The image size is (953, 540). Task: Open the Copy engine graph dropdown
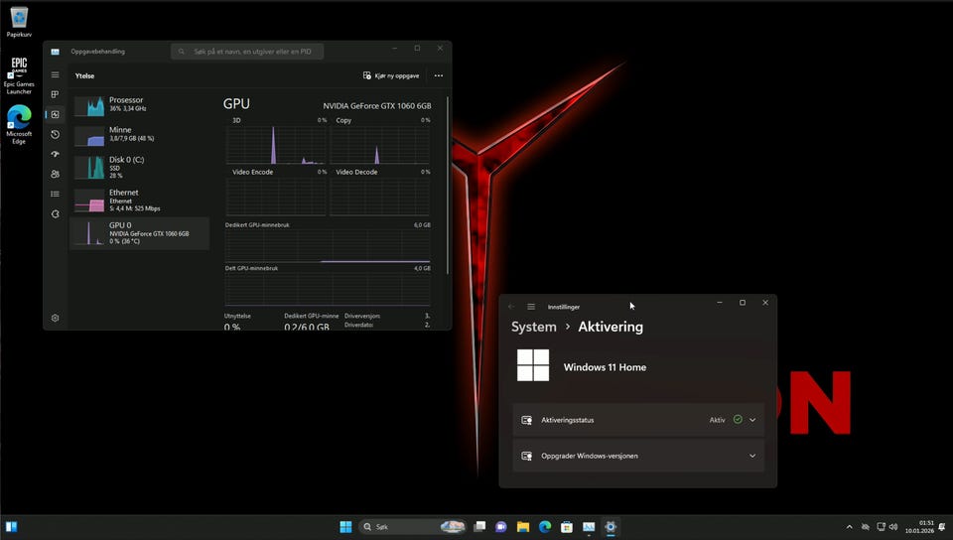point(343,120)
